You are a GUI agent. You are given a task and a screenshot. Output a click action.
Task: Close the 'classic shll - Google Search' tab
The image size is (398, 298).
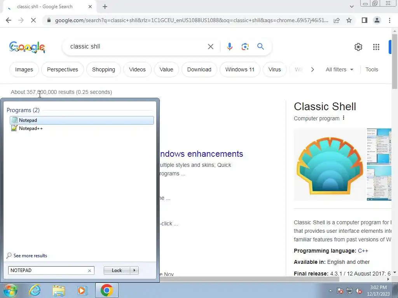coord(90,7)
